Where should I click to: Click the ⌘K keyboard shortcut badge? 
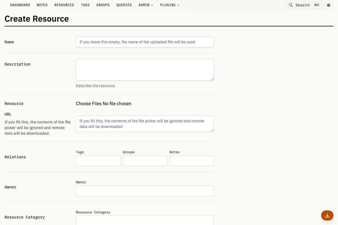point(317,5)
